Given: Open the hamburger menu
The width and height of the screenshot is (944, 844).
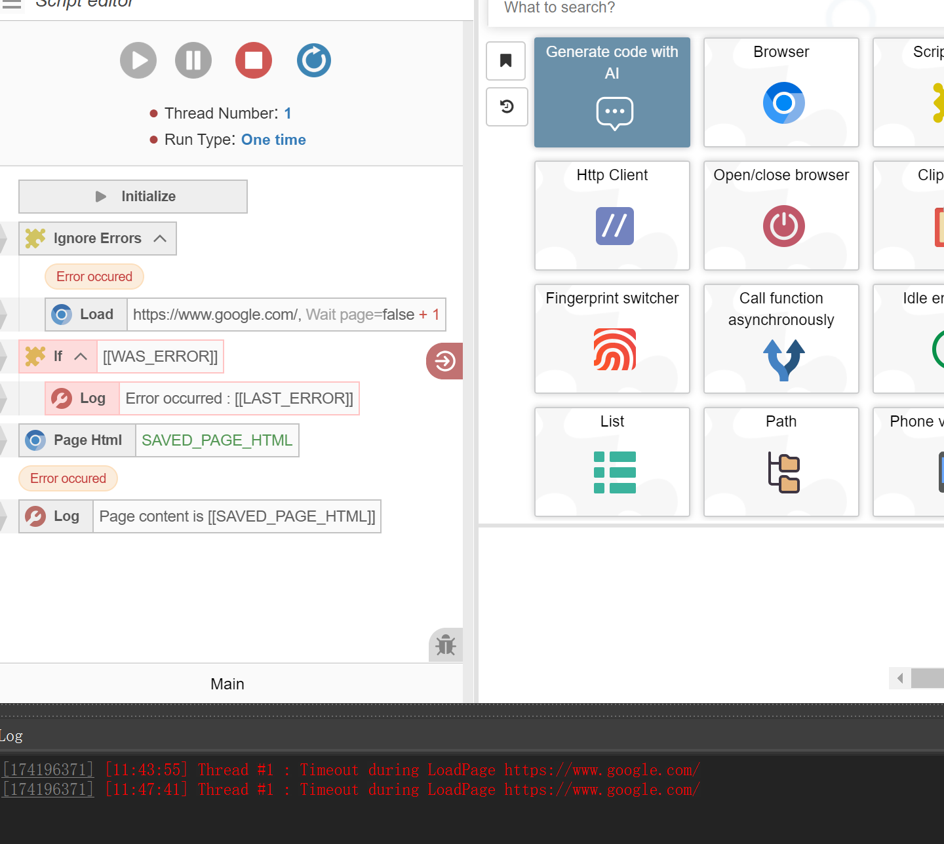Looking at the screenshot, I should pos(12,5).
